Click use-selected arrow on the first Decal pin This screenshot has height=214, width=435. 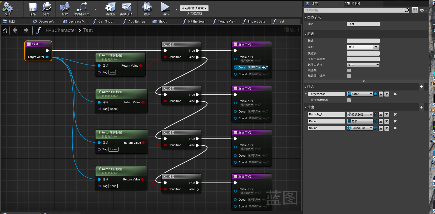coord(263,67)
